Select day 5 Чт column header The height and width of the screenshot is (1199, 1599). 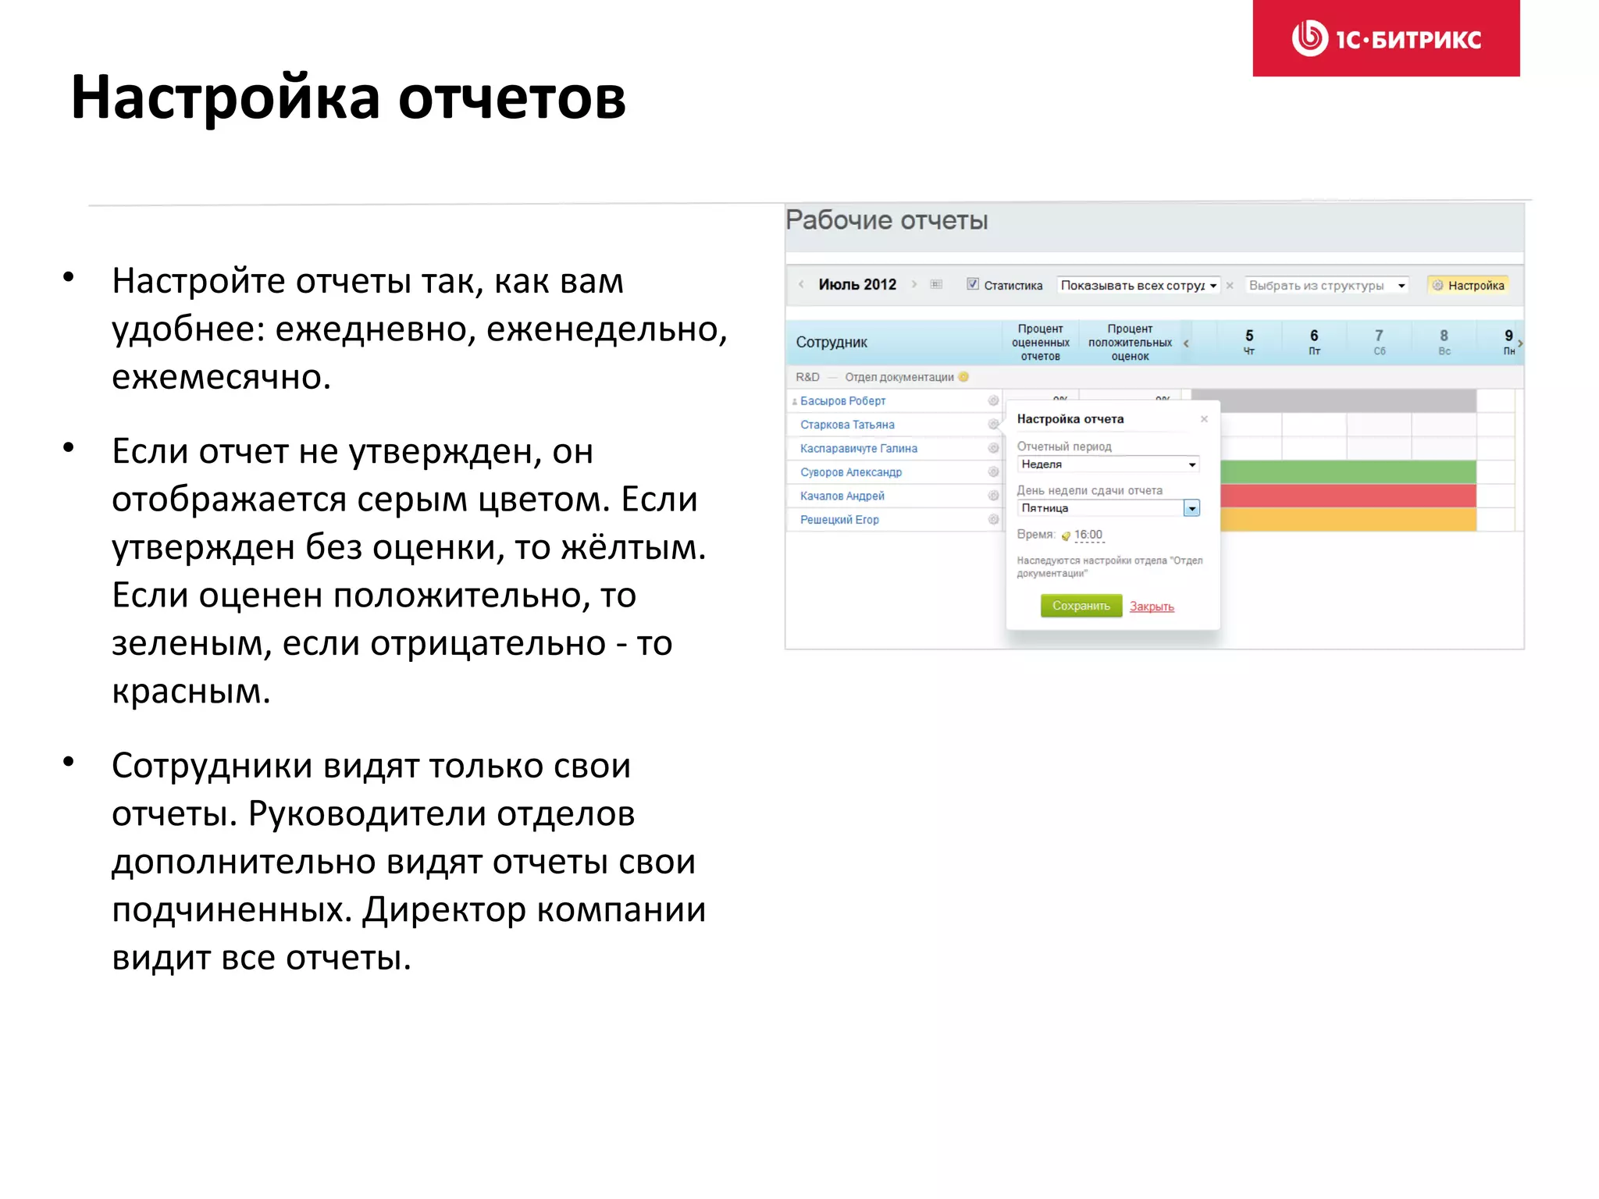(x=1249, y=342)
